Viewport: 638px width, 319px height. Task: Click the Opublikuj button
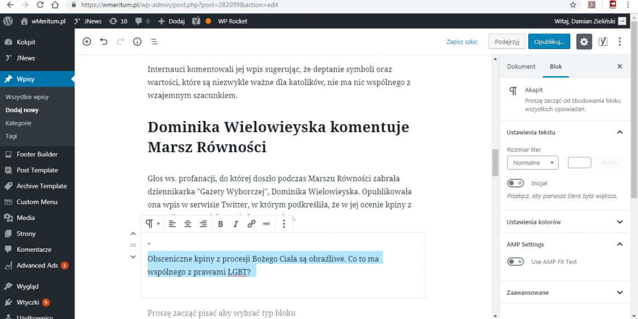tap(548, 41)
